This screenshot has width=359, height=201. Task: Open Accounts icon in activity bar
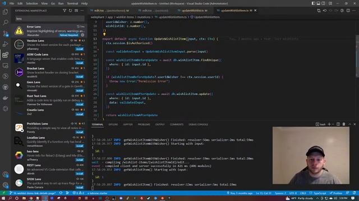coord(5,175)
